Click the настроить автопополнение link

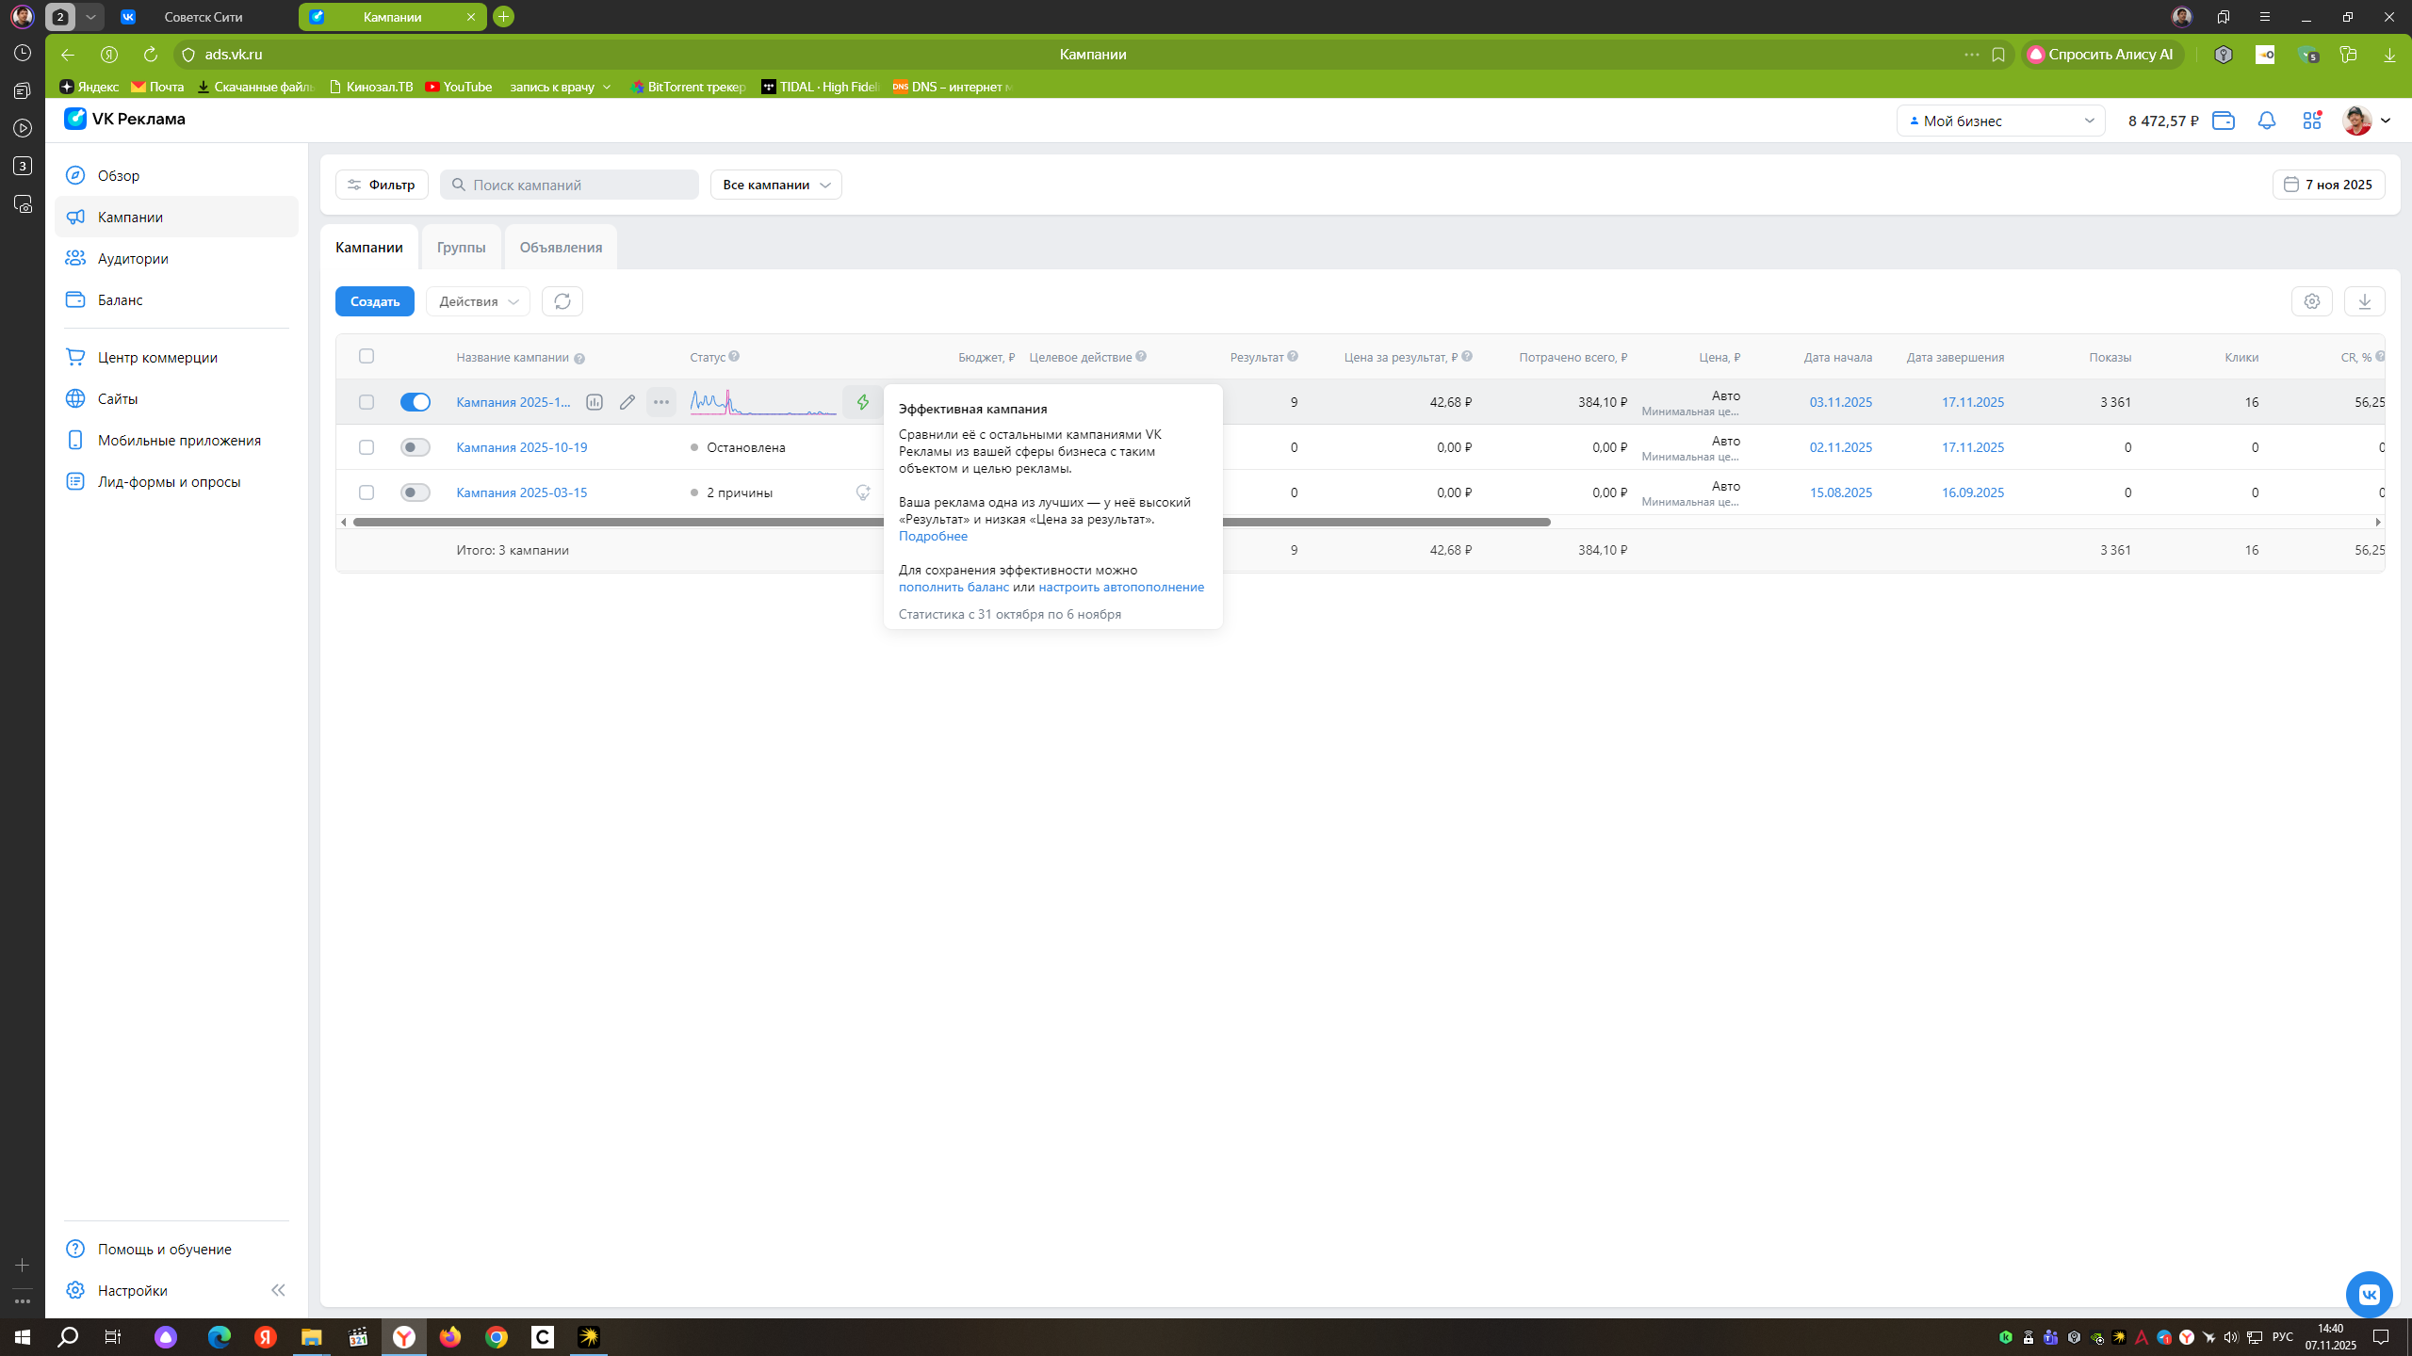[x=1121, y=587]
